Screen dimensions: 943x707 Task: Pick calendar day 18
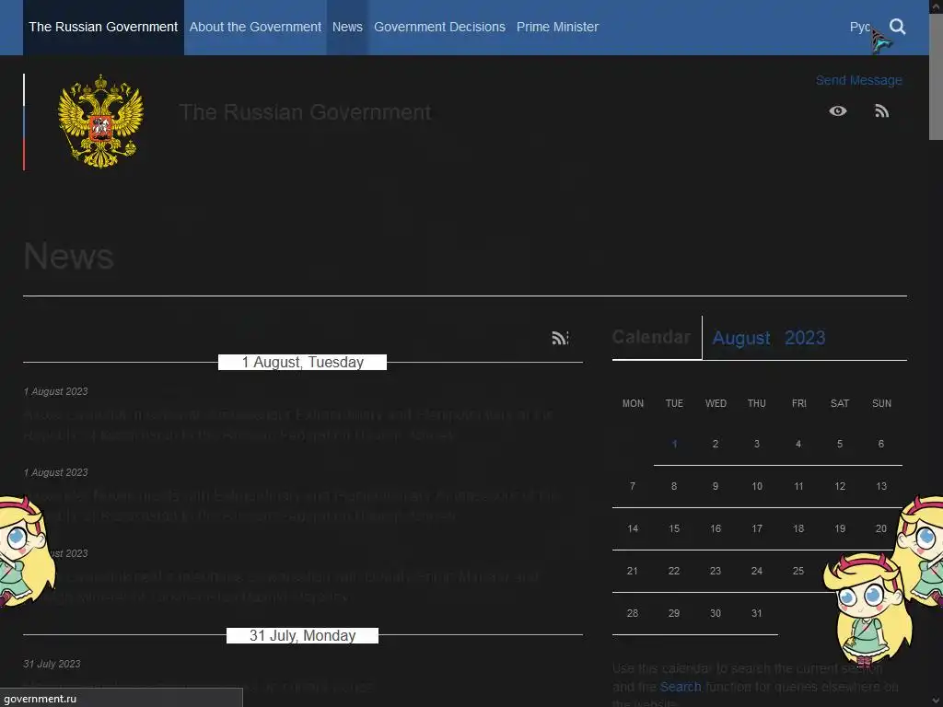(x=798, y=529)
